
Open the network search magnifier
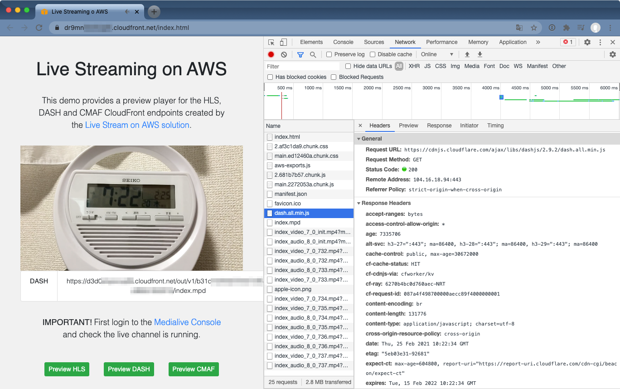click(313, 54)
